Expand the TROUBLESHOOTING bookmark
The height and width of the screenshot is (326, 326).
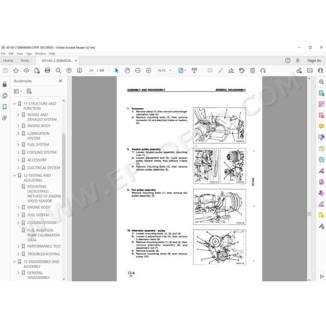[x=18, y=254]
